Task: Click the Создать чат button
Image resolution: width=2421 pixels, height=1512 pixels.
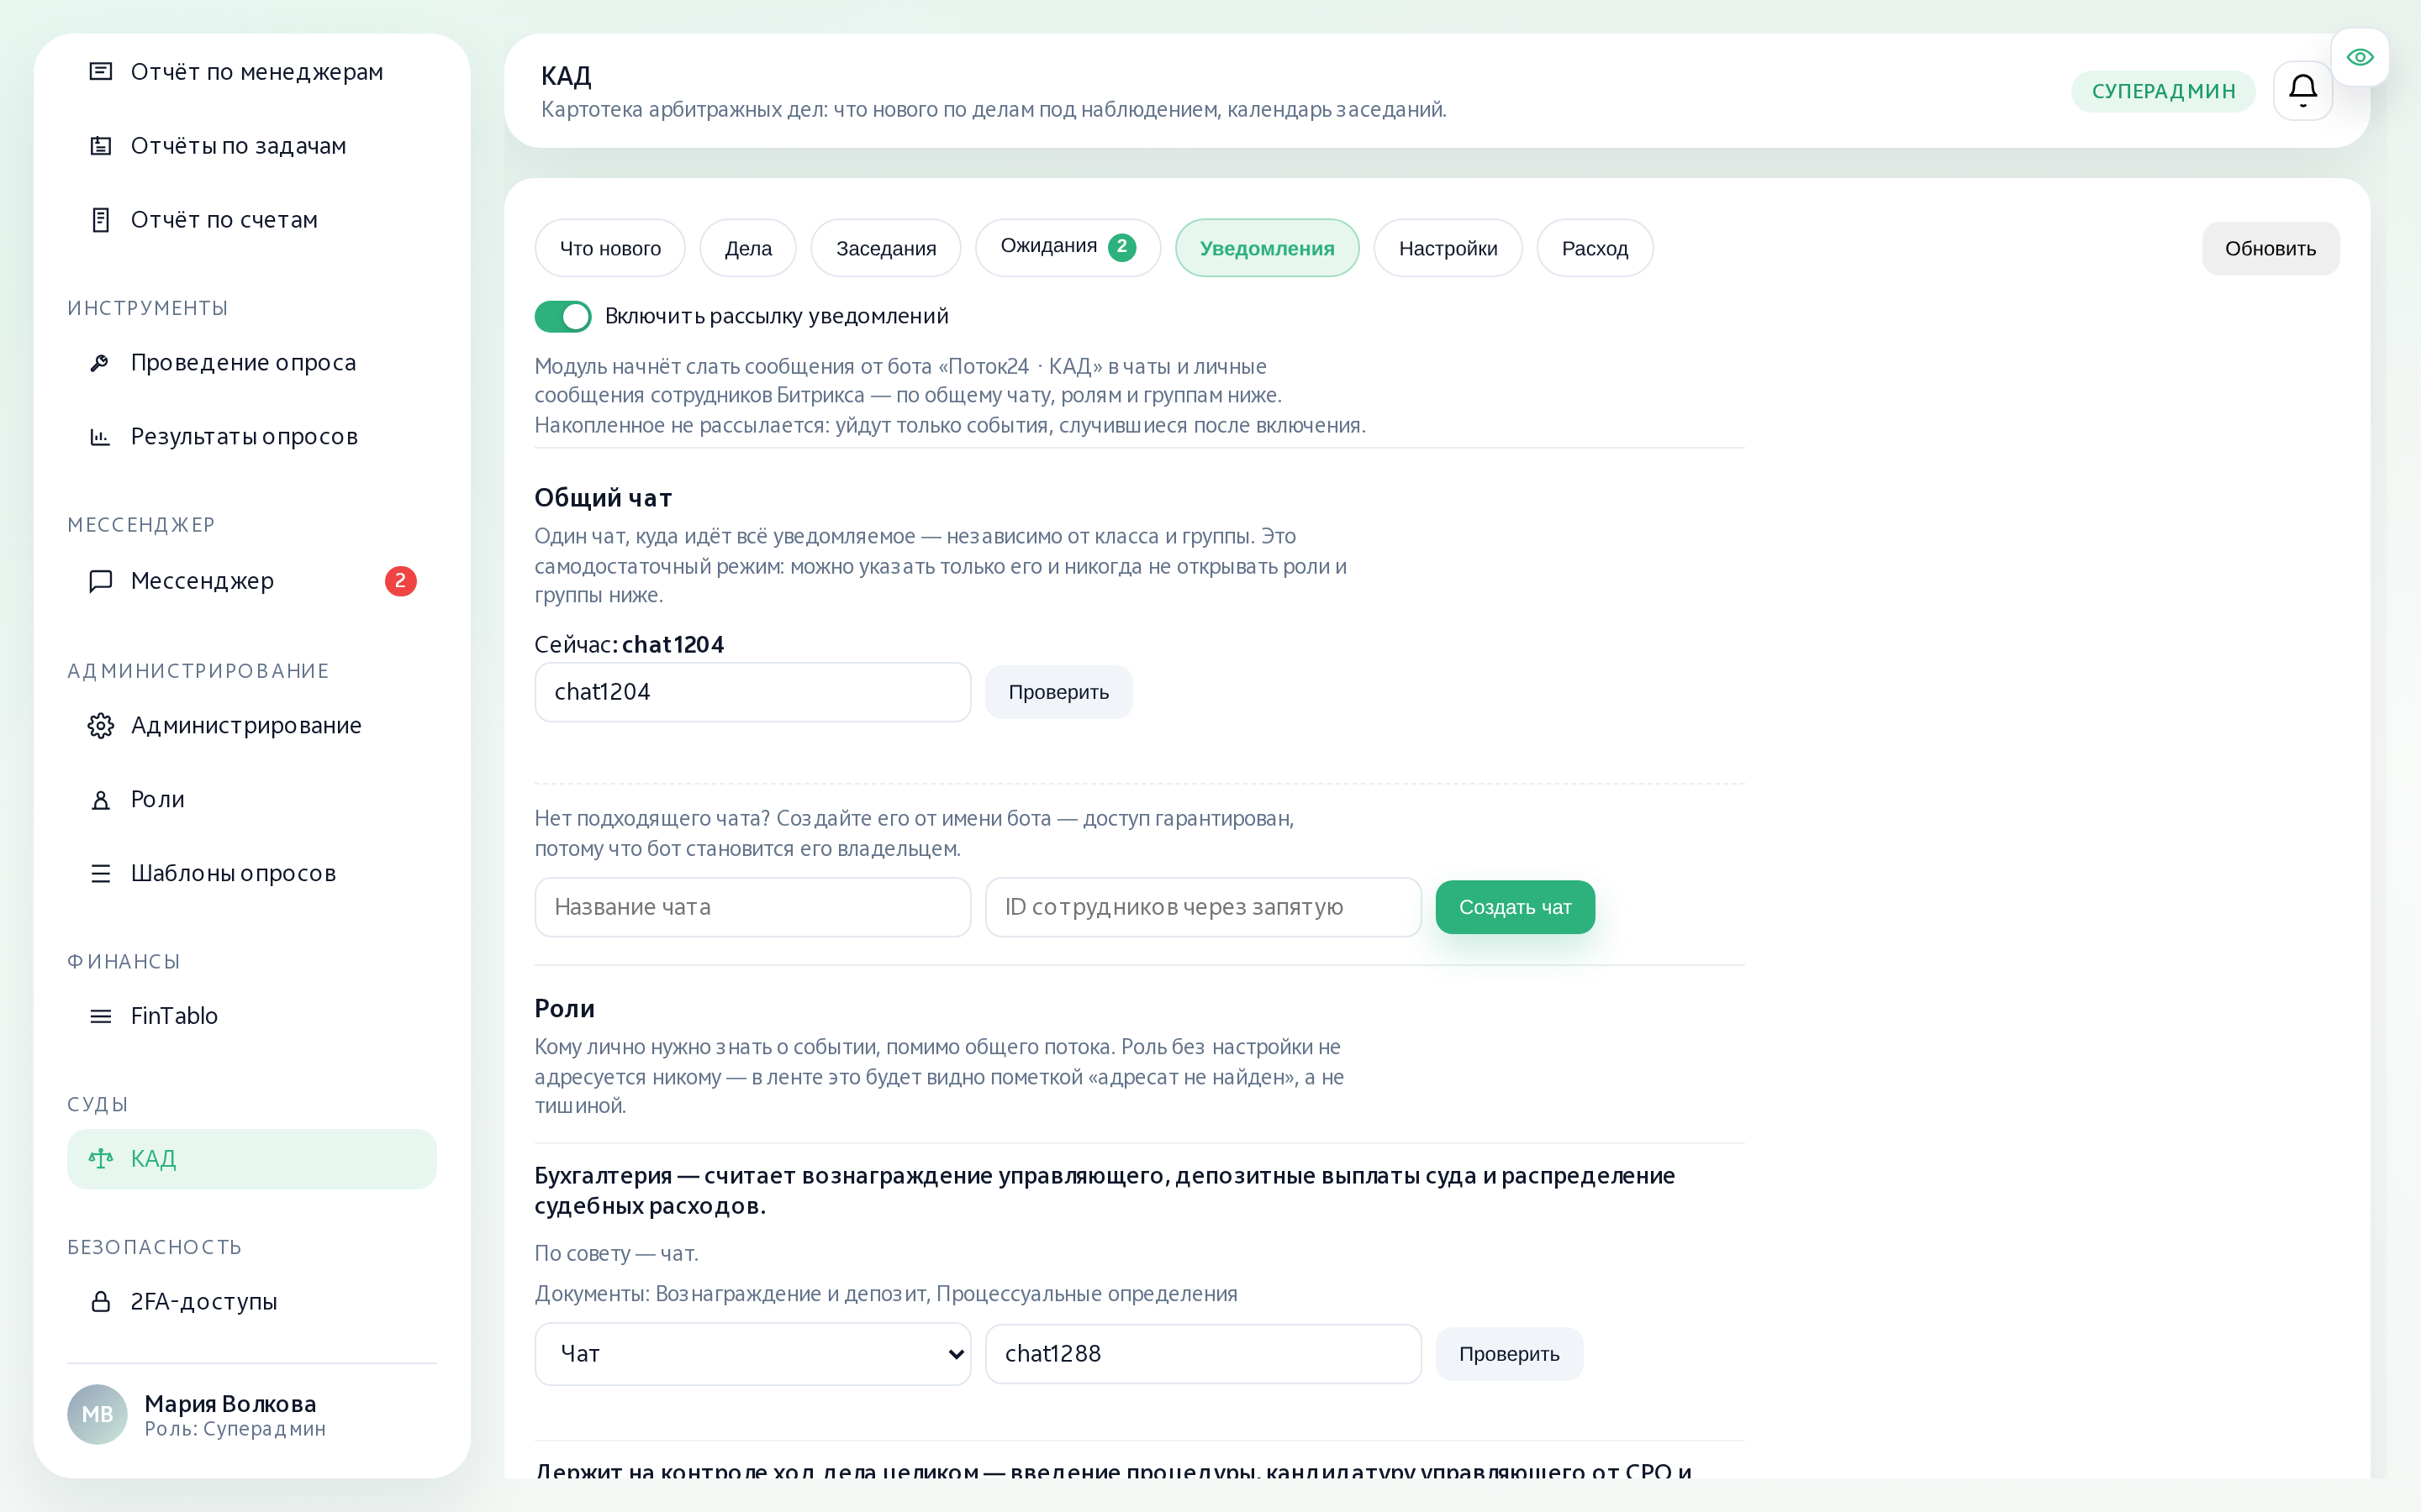Action: point(1515,907)
